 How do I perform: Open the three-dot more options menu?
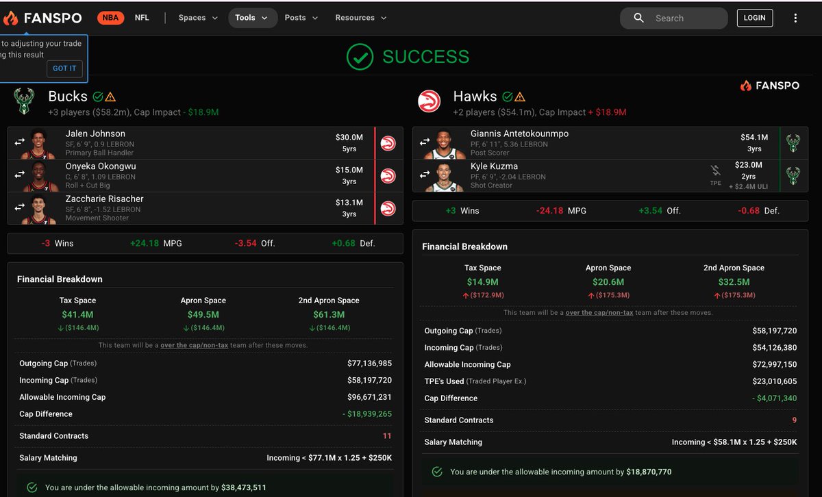(x=795, y=18)
